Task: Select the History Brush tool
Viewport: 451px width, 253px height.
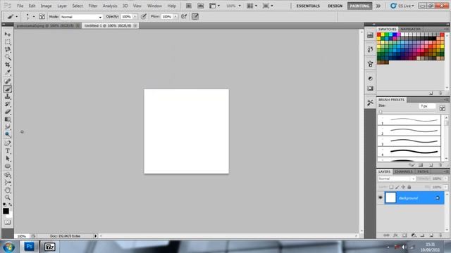Action: coord(8,104)
